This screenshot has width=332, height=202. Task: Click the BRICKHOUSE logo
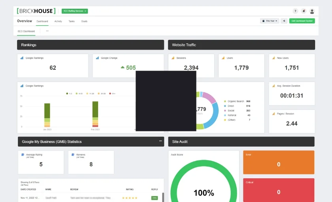click(x=36, y=11)
